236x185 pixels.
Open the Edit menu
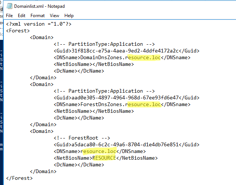[22, 16]
